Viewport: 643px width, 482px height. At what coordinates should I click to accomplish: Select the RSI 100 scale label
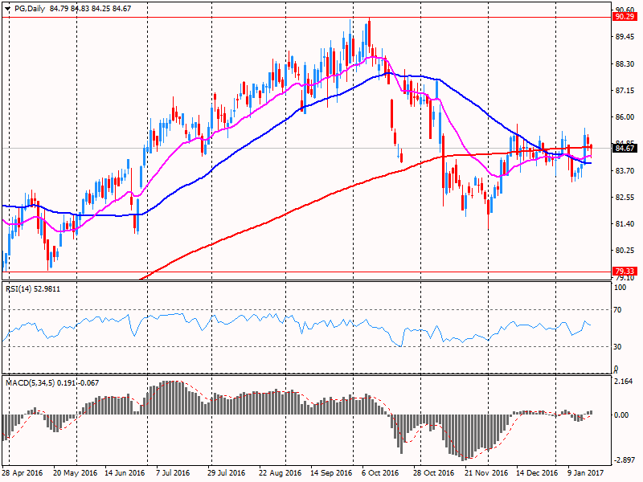pos(620,288)
